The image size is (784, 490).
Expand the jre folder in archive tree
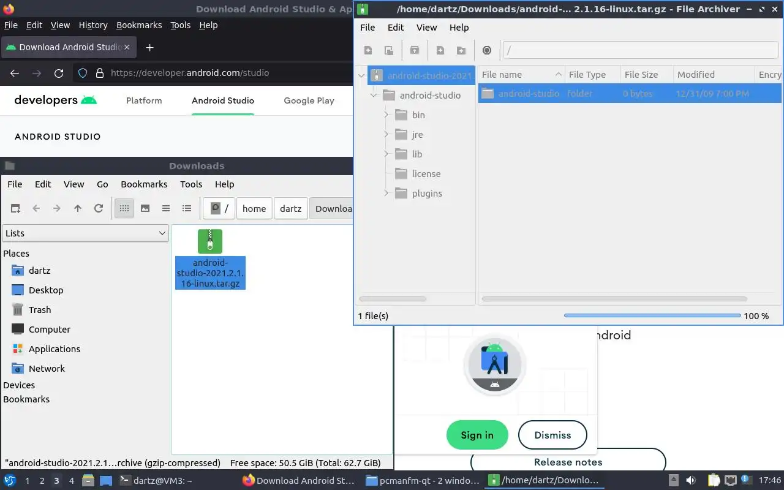[x=386, y=134]
